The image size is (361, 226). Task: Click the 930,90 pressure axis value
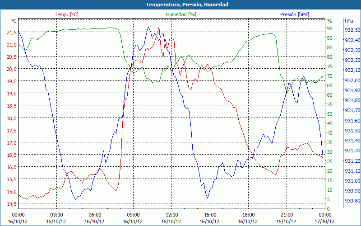[x=352, y=191]
